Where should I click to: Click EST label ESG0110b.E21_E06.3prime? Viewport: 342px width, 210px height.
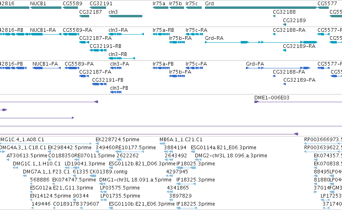(x=142, y=204)
